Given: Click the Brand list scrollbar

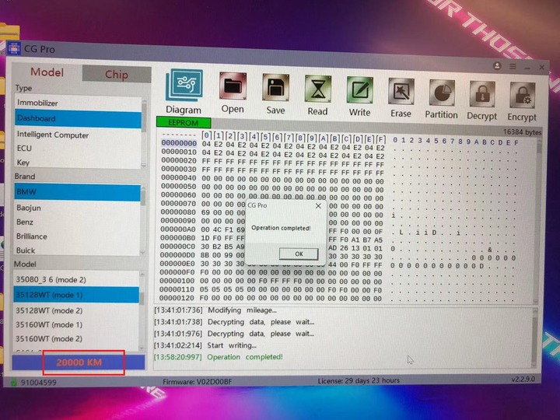Looking at the screenshot, I should [x=143, y=220].
